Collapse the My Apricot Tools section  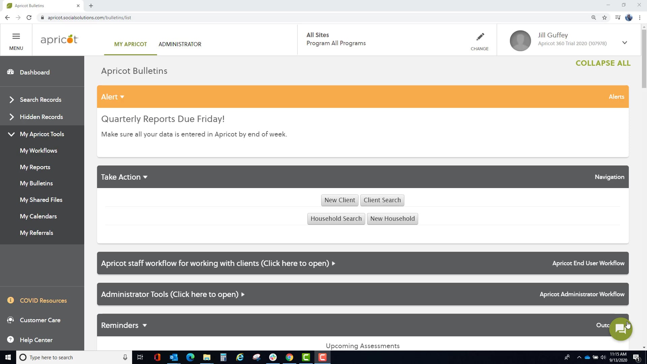11,134
